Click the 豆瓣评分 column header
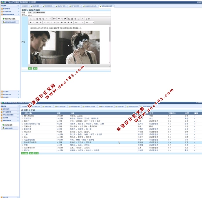Screen dimensions: 202x198 172,113
